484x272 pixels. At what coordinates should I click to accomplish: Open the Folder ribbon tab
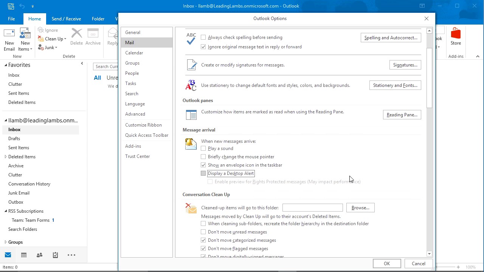pyautogui.click(x=98, y=19)
